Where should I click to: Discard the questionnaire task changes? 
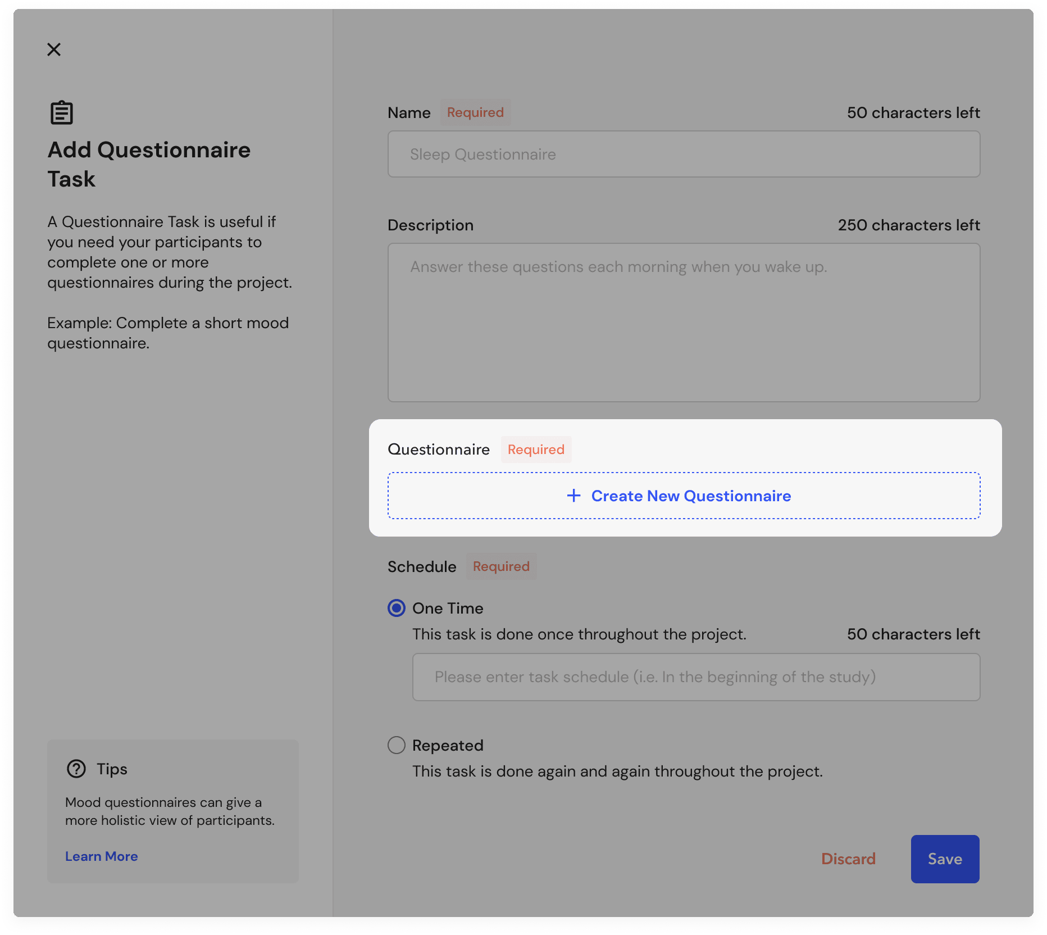coord(848,859)
